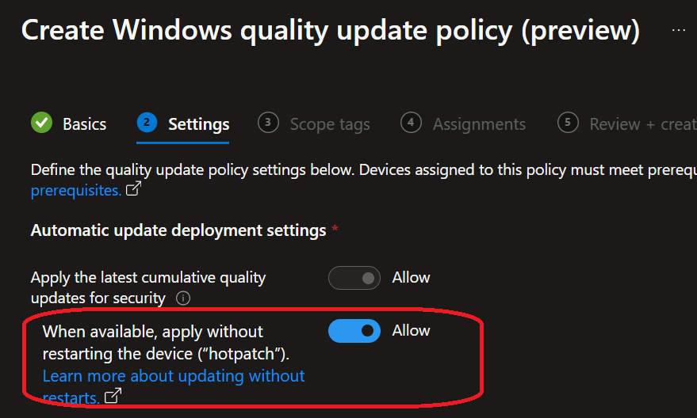Viewport: 697px width, 418px height.
Task: Click the step 4 circle icon for Assignments
Action: coord(411,123)
